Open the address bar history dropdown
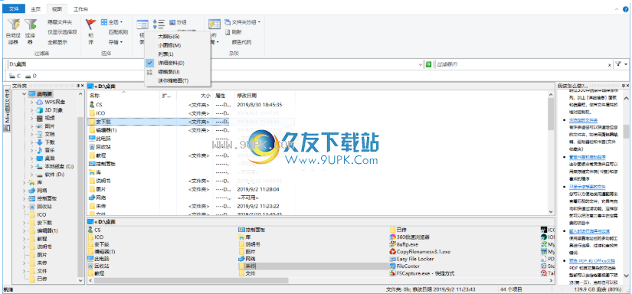The height and width of the screenshot is (294, 632). (x=421, y=64)
